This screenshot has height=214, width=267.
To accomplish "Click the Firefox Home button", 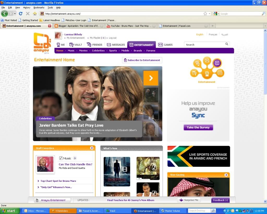I will point(35,14).
